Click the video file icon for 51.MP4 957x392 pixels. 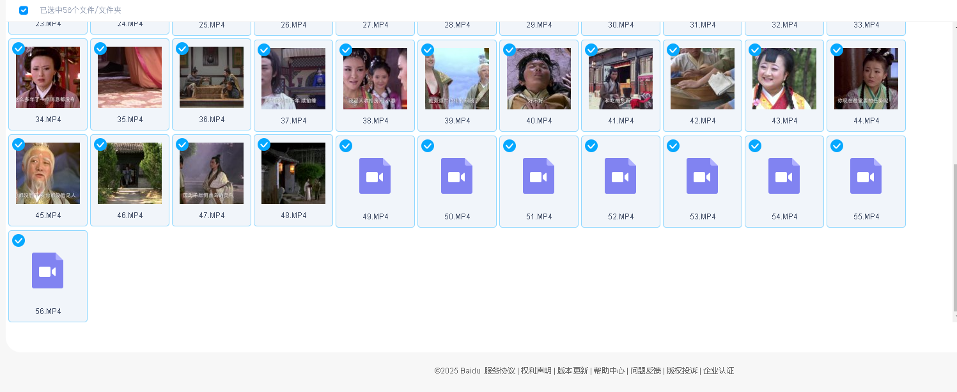tap(538, 176)
